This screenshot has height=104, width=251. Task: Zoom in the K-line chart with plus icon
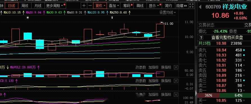[x=84, y=6]
